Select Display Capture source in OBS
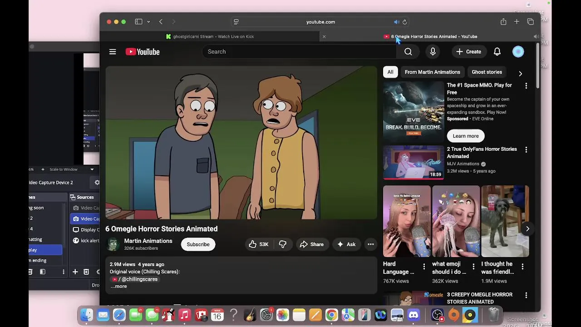 tap(85, 230)
